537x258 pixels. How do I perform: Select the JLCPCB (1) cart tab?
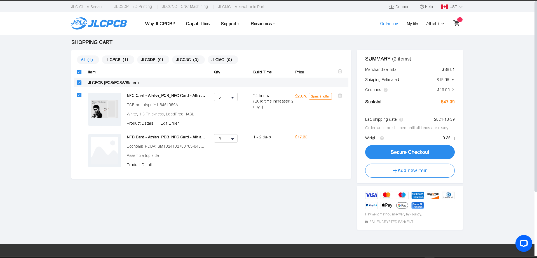(118, 60)
